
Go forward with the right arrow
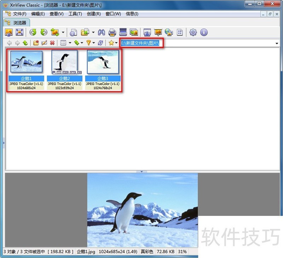(x=17, y=43)
